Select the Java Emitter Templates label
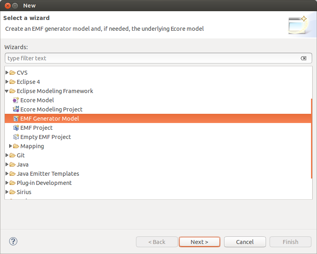 point(48,174)
